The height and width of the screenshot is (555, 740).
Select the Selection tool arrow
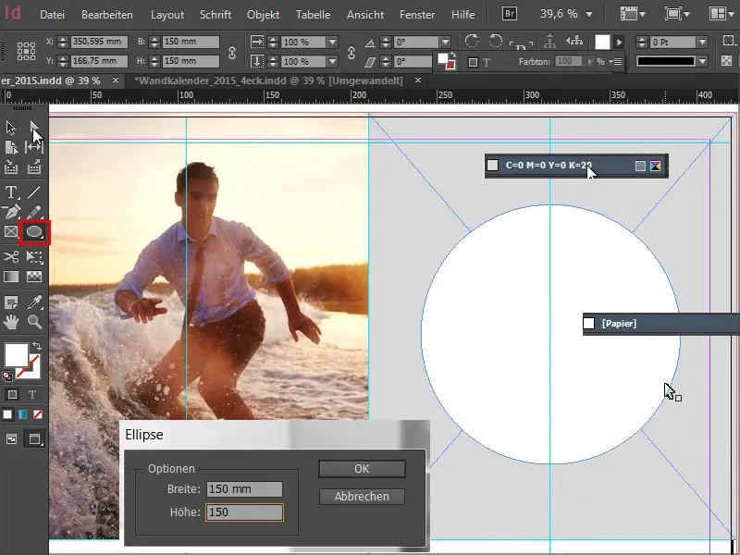click(x=11, y=128)
